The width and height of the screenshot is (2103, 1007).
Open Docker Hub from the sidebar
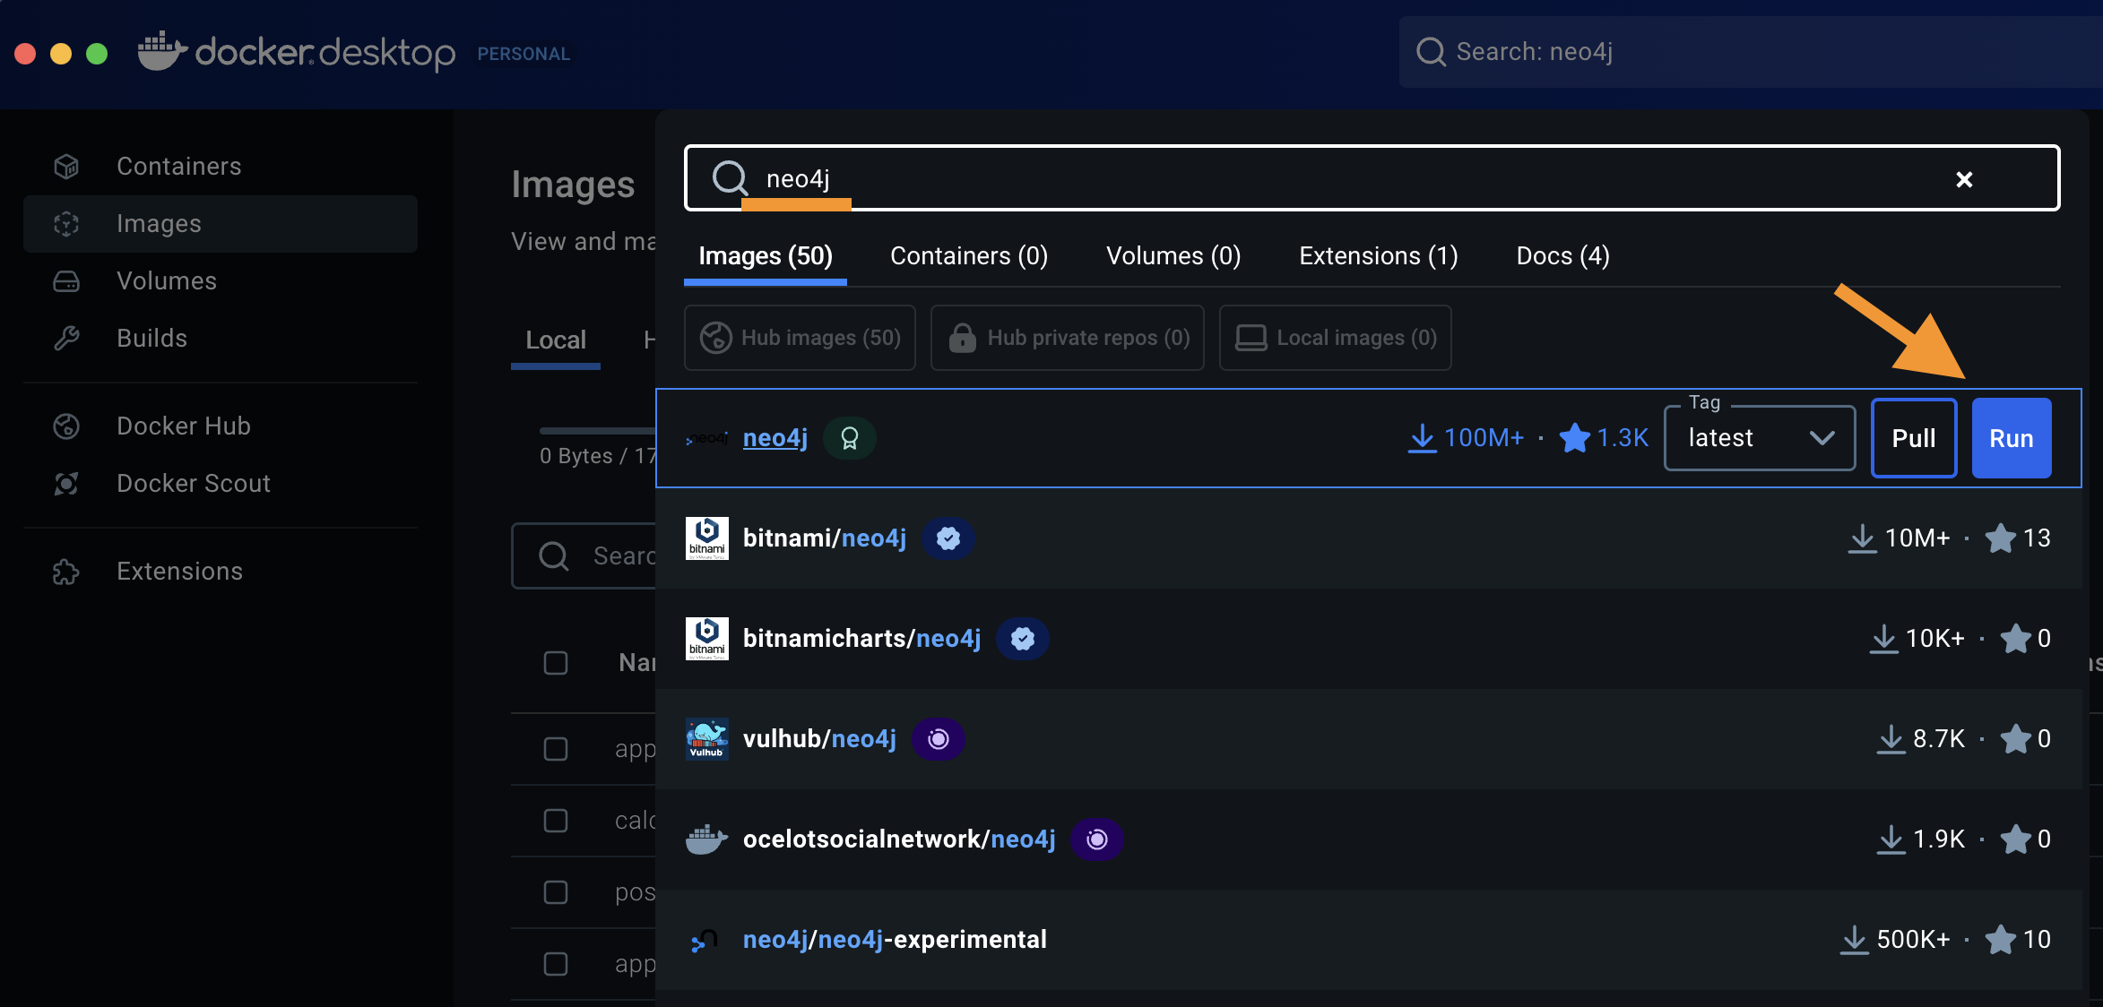click(x=183, y=426)
